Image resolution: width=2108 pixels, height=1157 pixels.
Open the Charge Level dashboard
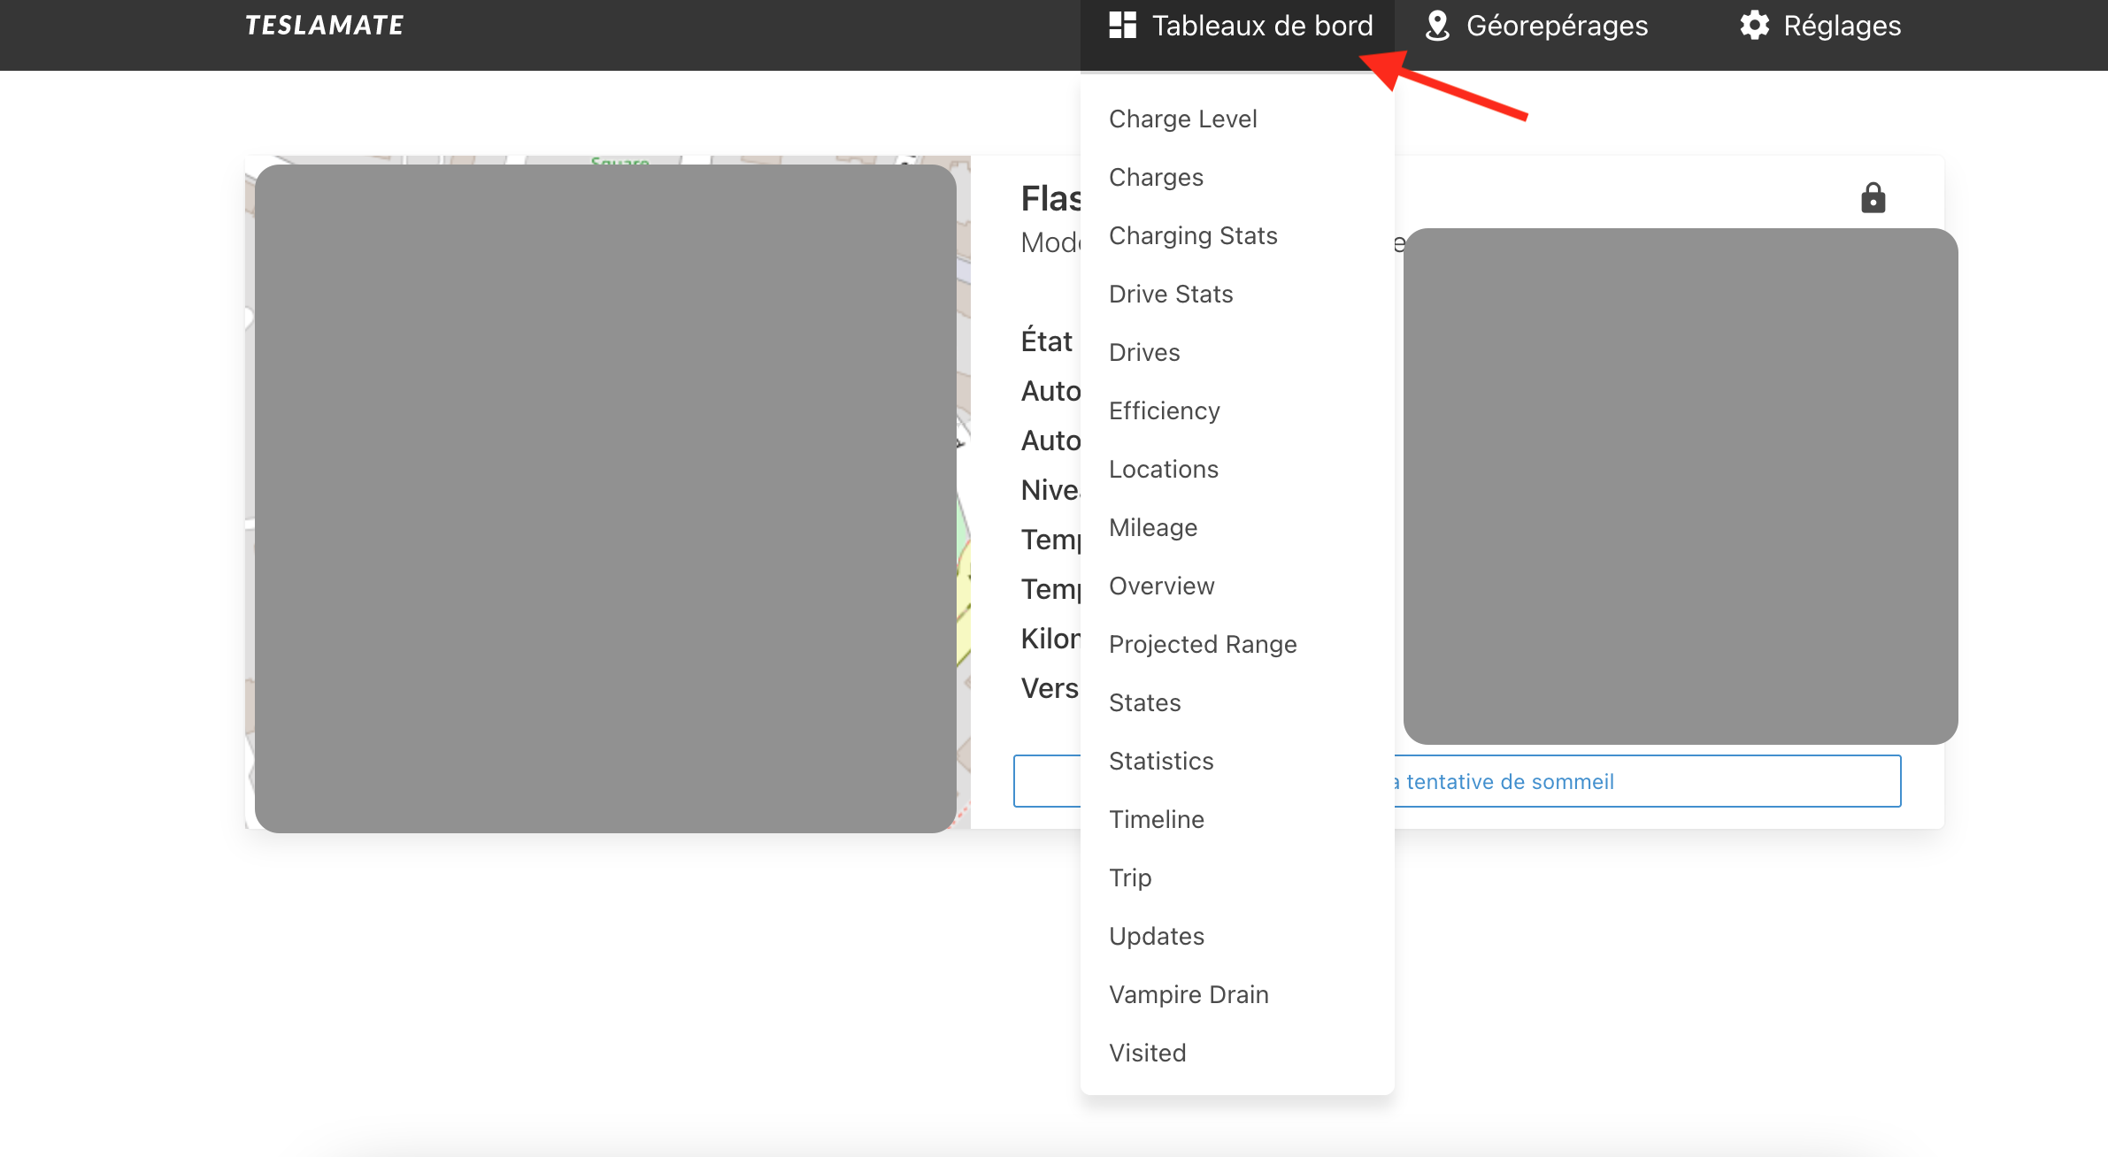click(1182, 119)
